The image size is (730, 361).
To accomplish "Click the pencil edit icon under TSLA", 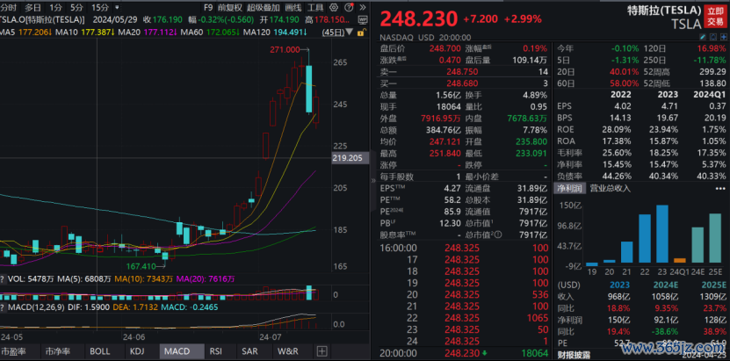I will pos(704,37).
